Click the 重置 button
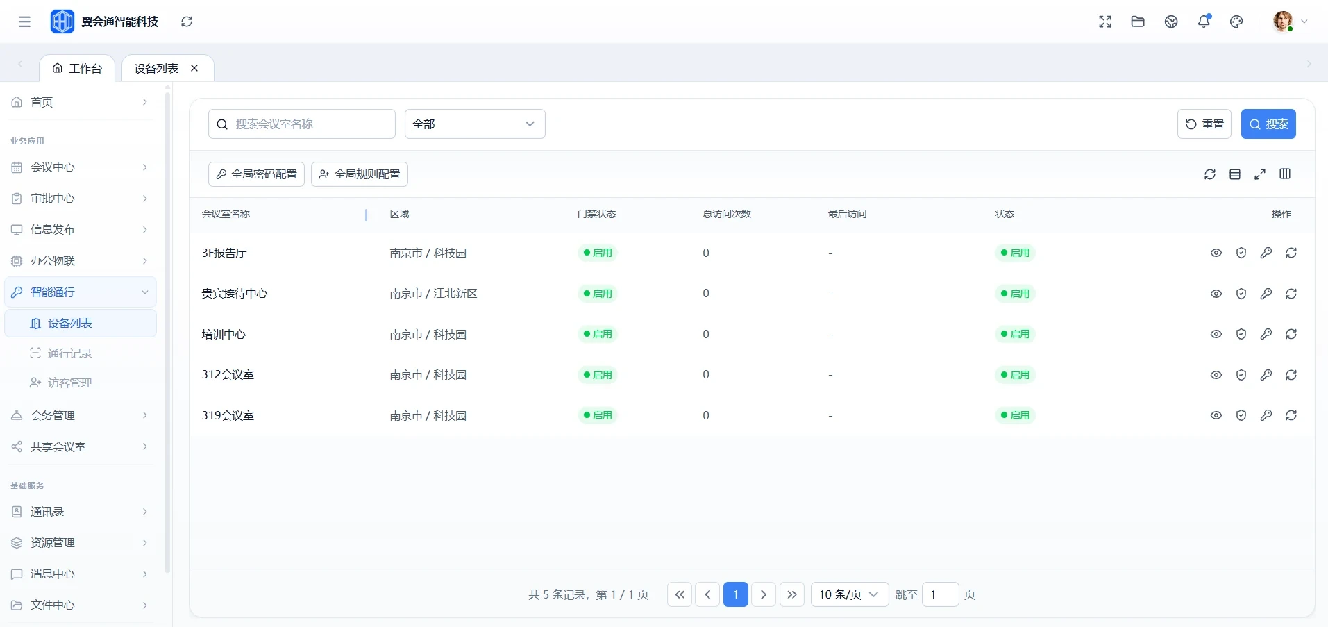Screen dimensions: 1328x627 (x=1204, y=124)
